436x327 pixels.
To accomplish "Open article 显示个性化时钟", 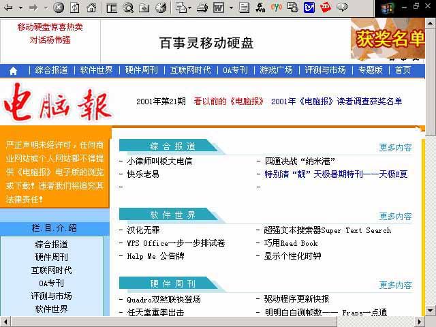I will click(292, 256).
